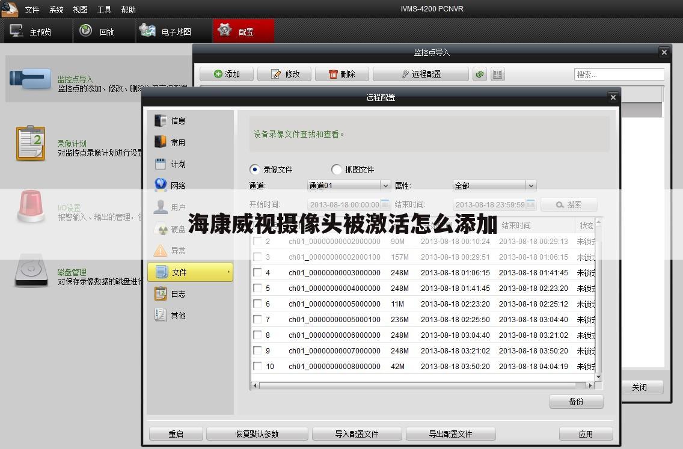Open the 属性 attribute dropdown

[x=494, y=186]
